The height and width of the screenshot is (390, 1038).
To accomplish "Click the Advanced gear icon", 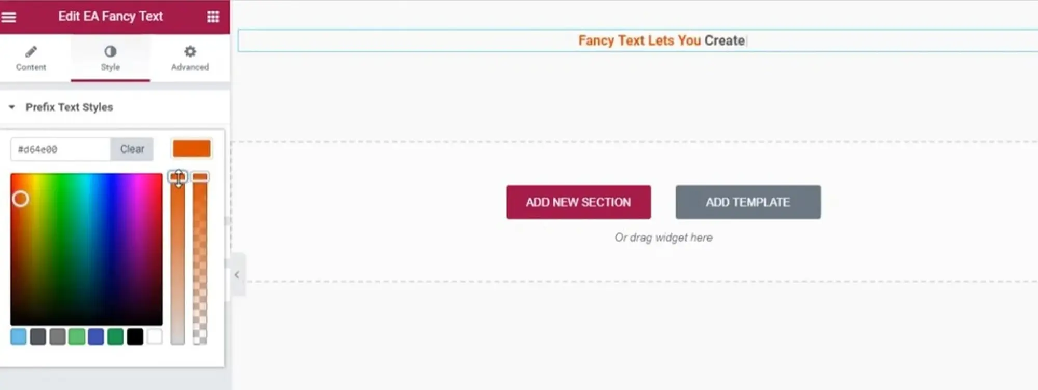I will pos(190,51).
